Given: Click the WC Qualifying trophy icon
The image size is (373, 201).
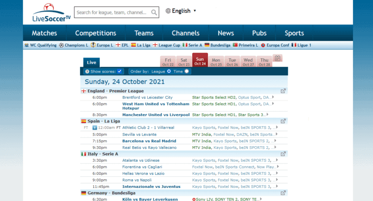Looking at the screenshot, I should pyautogui.click(x=26, y=45).
